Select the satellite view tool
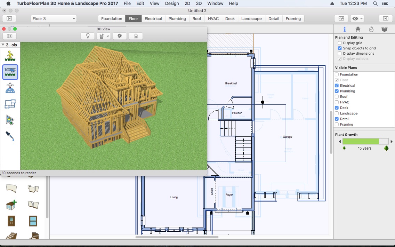Screen dimensions: 395x247 pyautogui.click(x=10, y=88)
